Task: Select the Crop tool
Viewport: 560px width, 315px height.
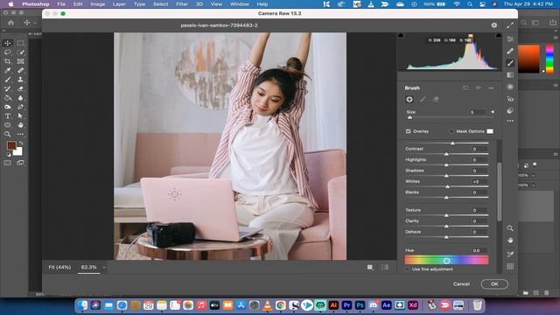Action: tap(8, 61)
